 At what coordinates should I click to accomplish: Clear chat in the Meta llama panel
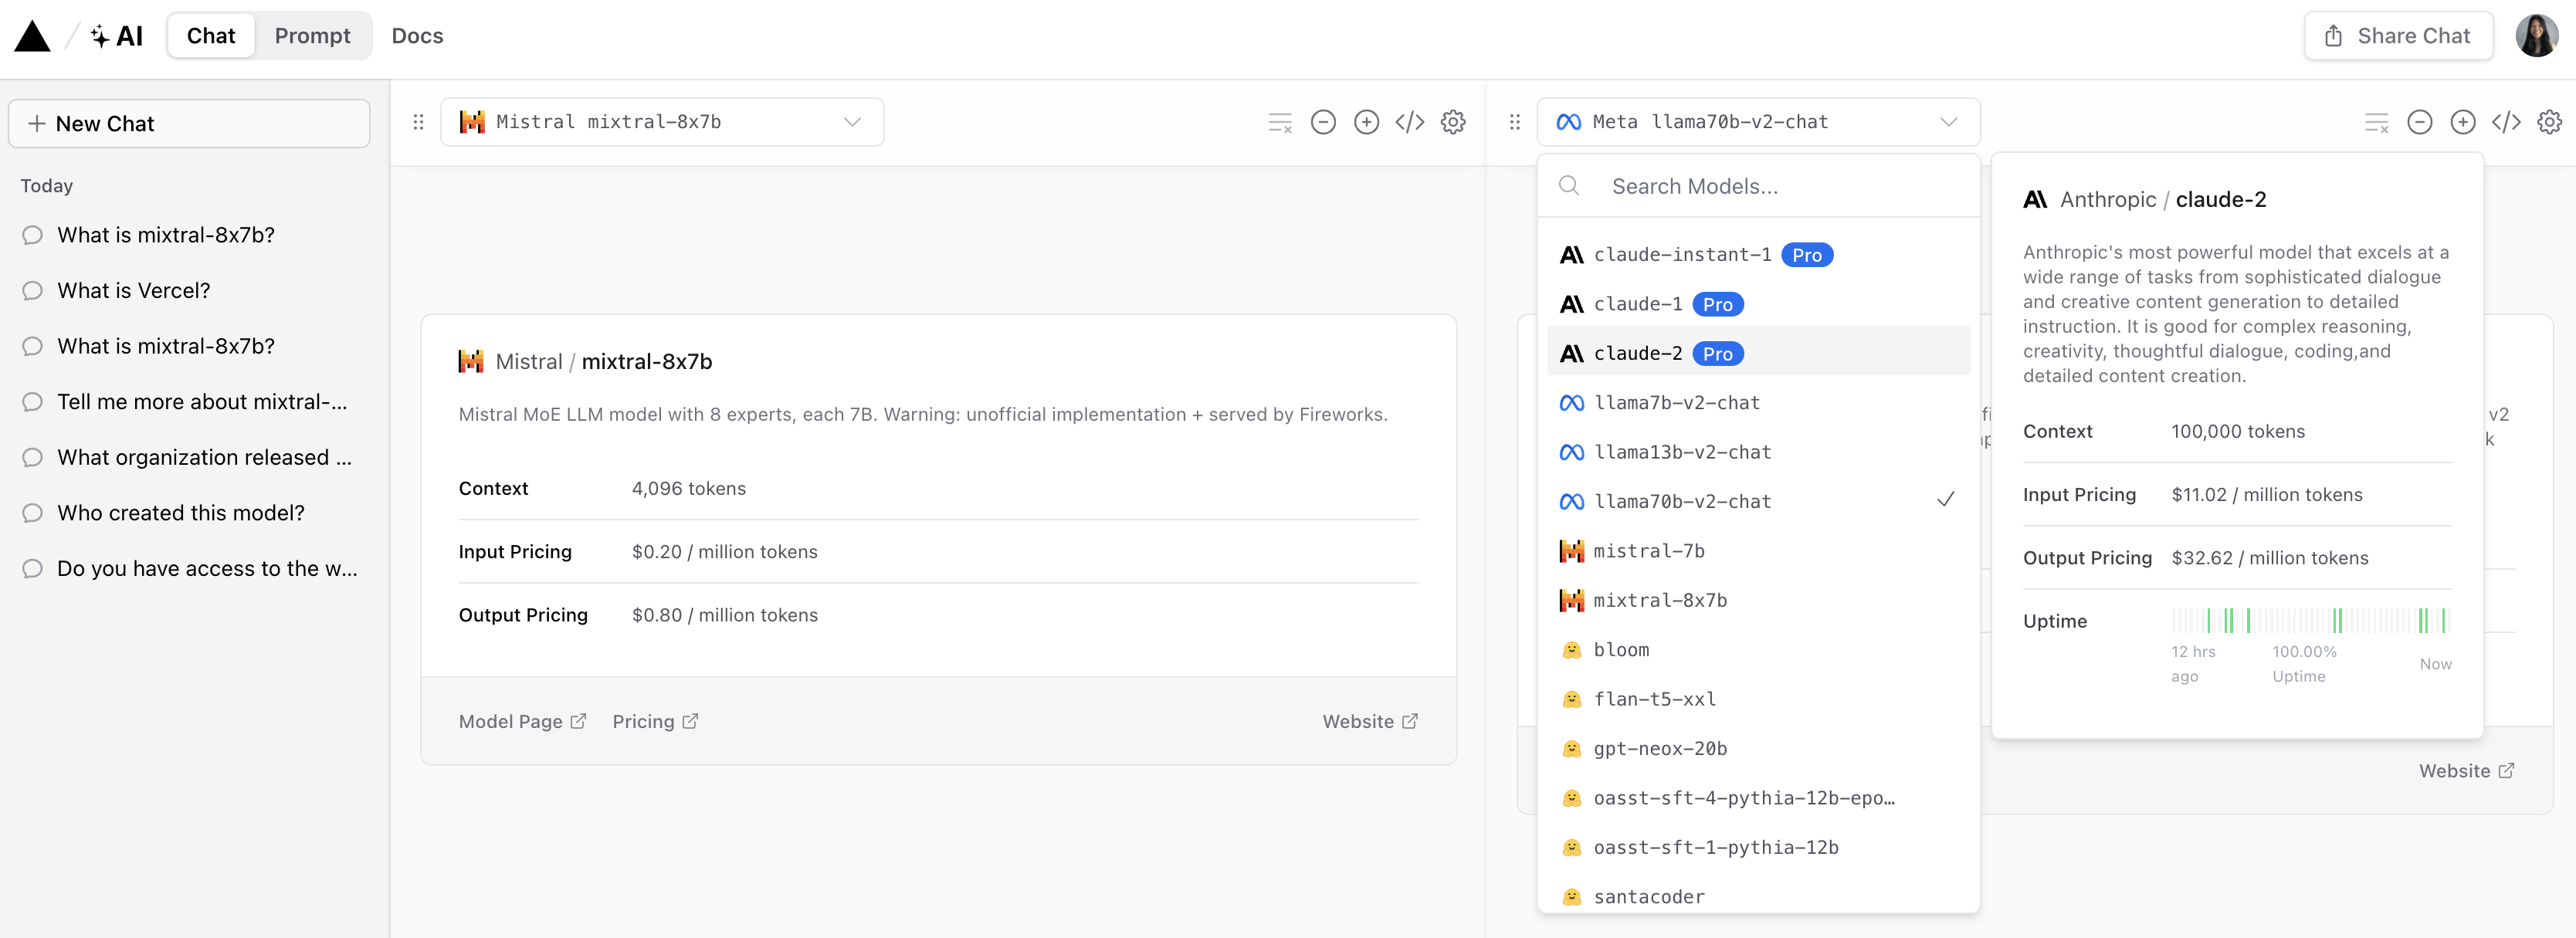point(2376,122)
